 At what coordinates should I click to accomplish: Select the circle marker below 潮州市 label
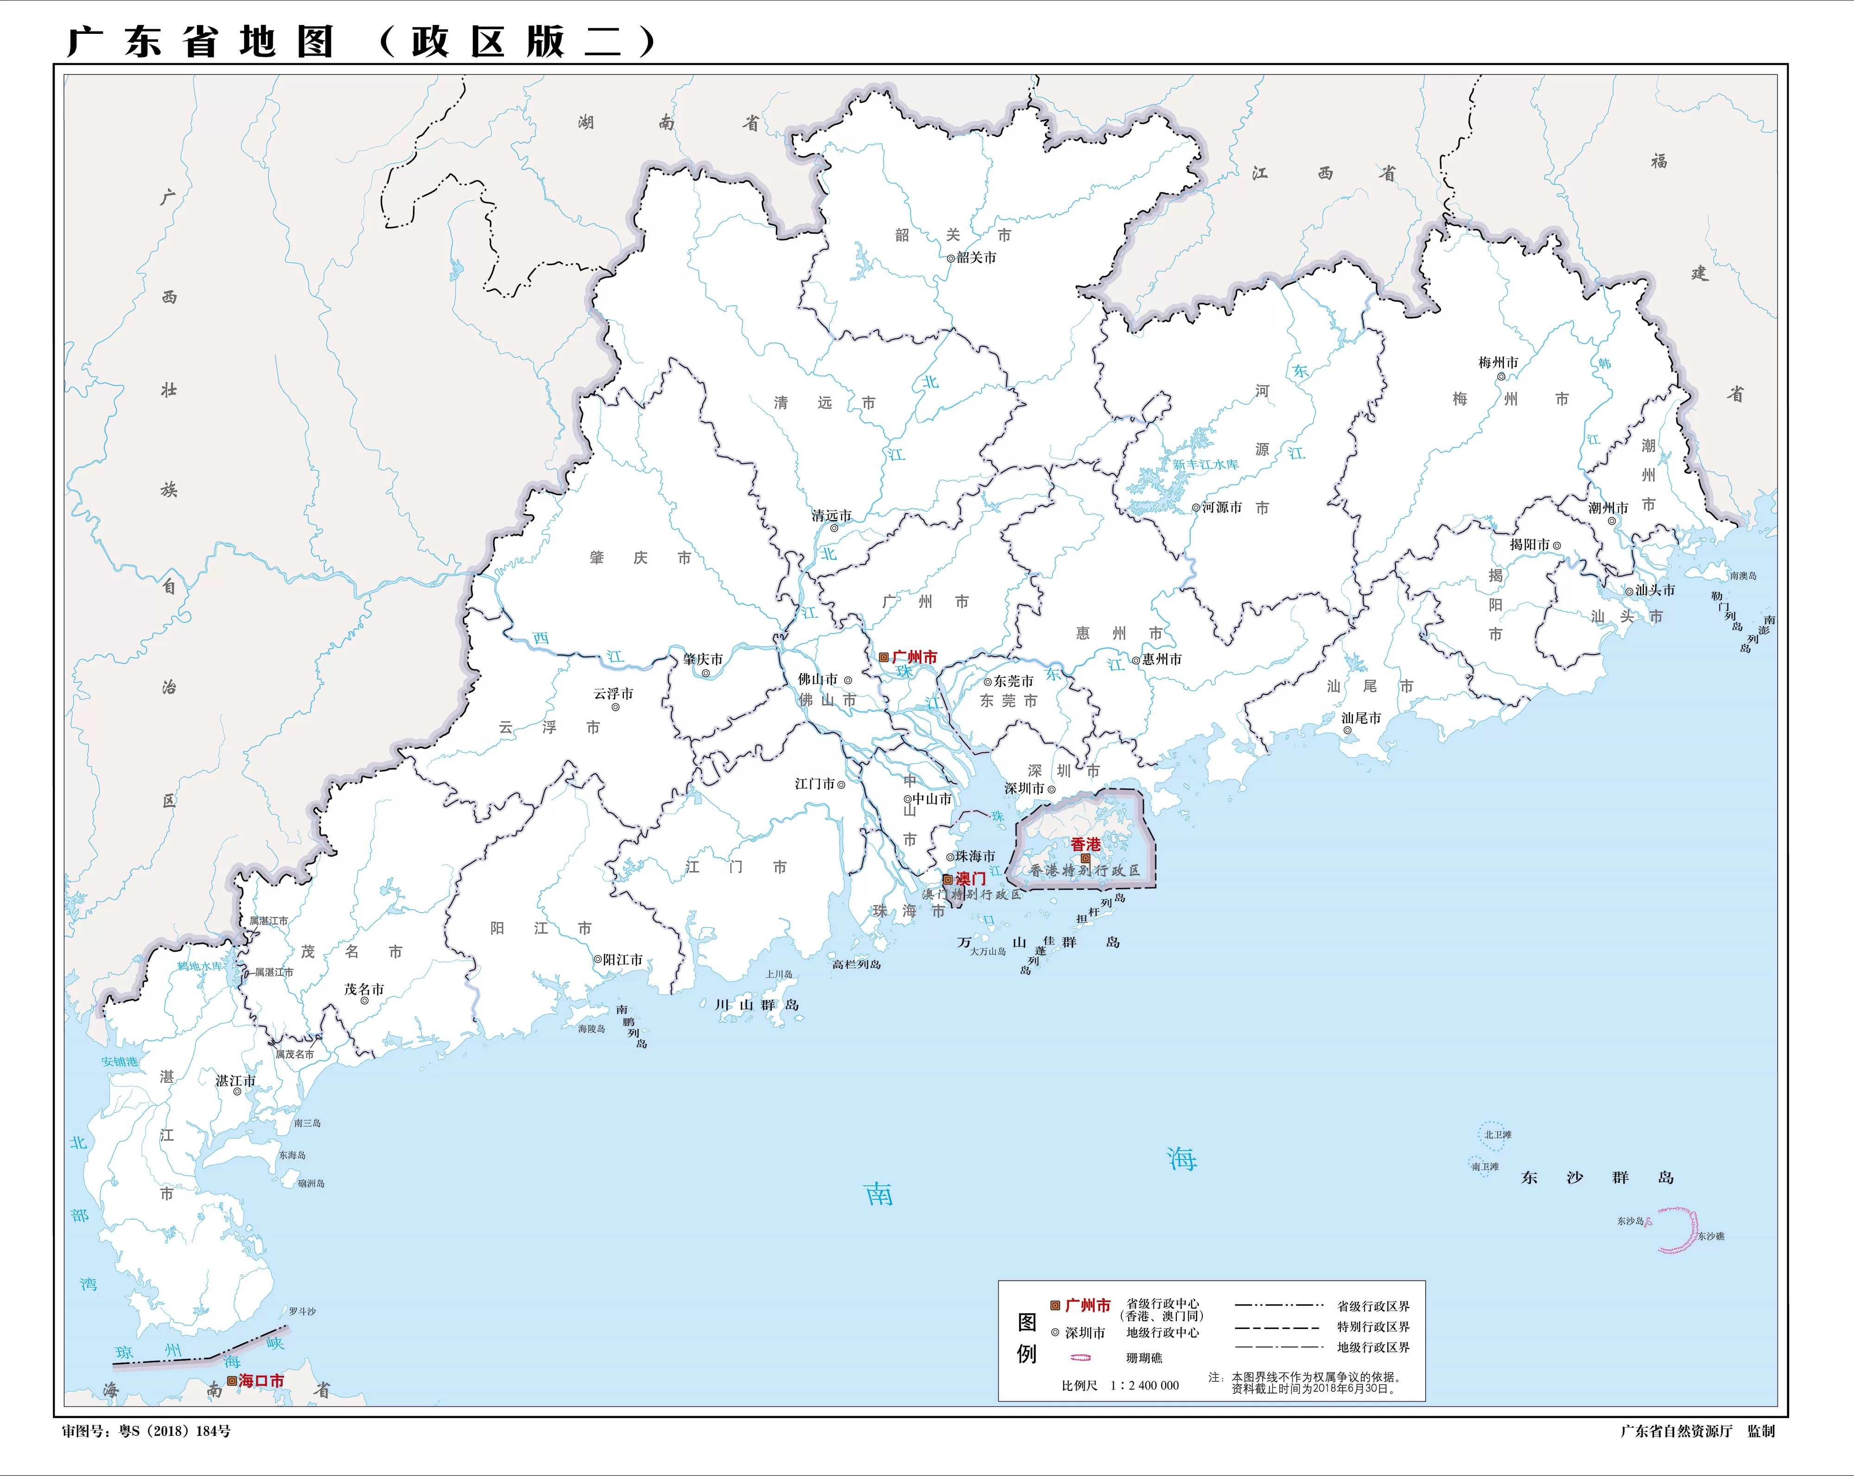point(1612,521)
